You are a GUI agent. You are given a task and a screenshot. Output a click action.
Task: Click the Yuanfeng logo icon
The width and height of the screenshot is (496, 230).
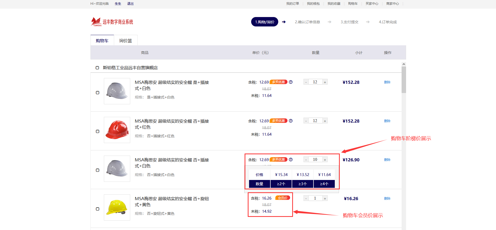click(96, 22)
